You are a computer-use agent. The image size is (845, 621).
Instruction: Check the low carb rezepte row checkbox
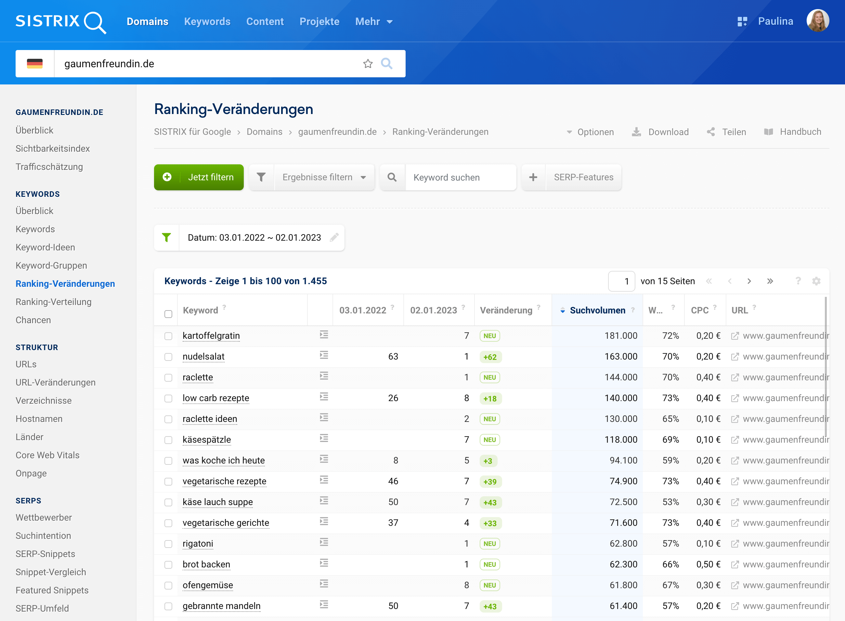click(x=168, y=399)
